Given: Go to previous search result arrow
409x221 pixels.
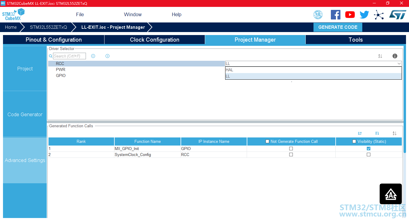Looking at the screenshot, I should pos(93,56).
